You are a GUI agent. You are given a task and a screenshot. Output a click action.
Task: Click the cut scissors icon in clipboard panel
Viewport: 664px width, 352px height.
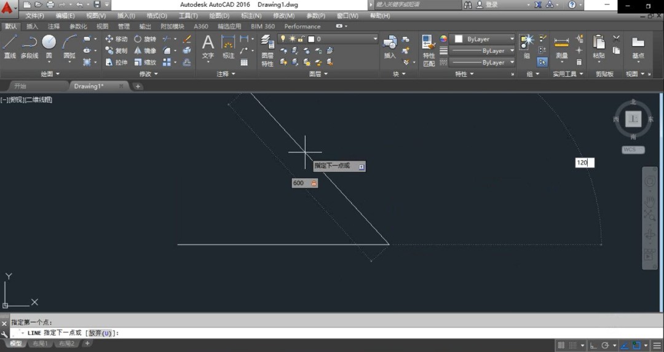point(616,39)
